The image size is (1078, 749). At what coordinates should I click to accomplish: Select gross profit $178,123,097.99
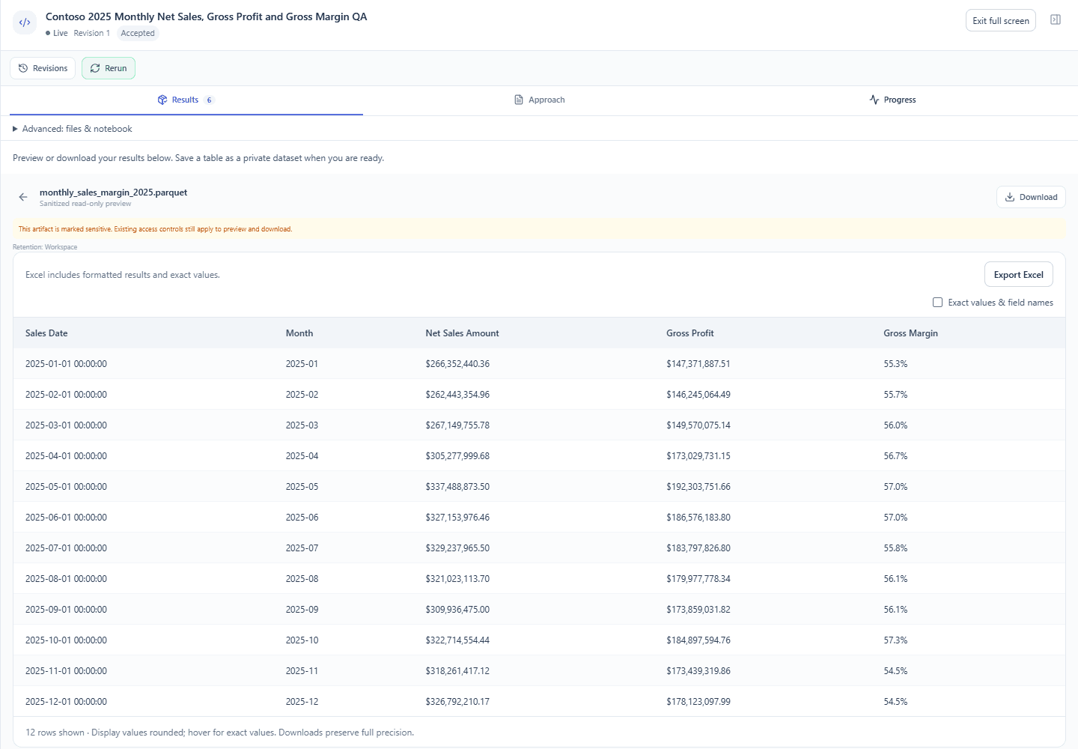click(x=698, y=702)
